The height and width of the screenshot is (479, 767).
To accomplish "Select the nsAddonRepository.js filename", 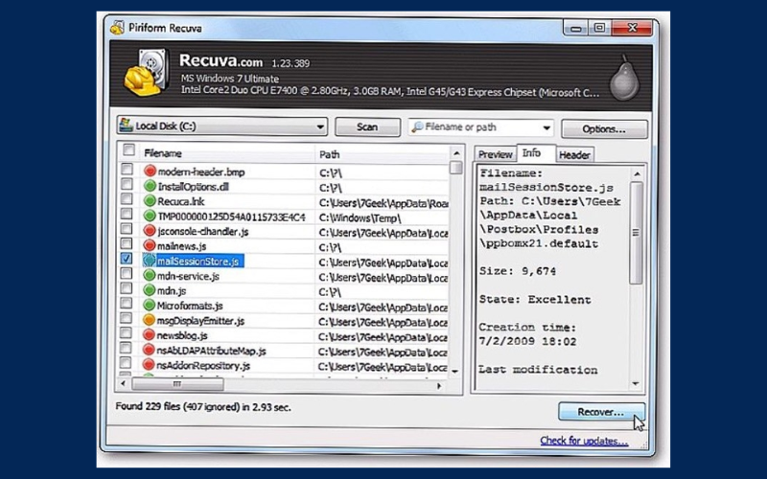I will [203, 366].
